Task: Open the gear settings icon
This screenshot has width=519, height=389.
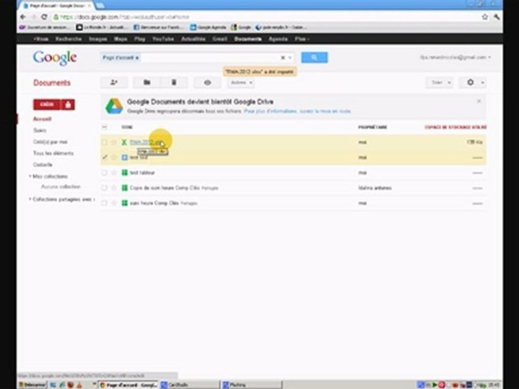Action: pyautogui.click(x=470, y=82)
